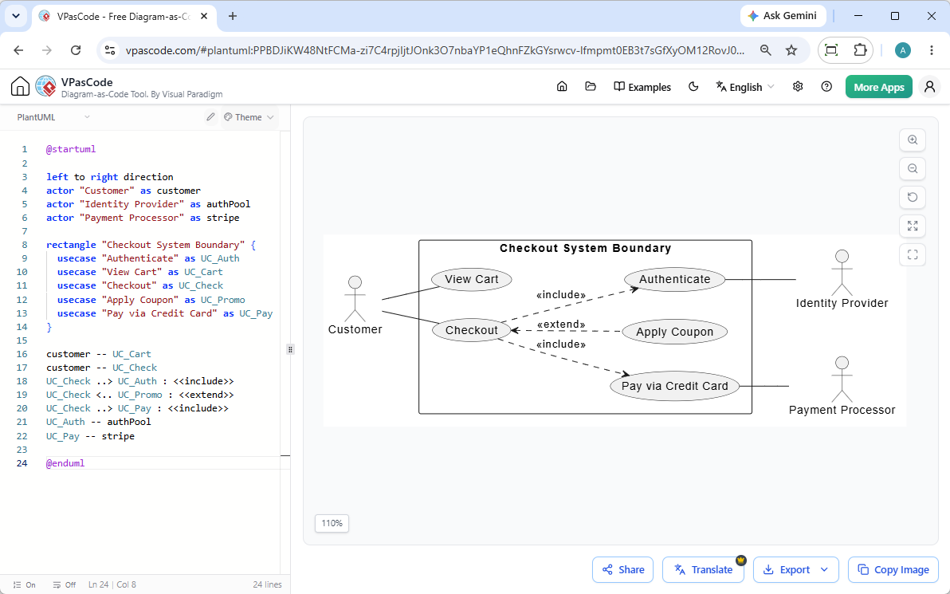Screen dimensions: 950x594
Task: Click the @enduml line in the editor
Action: click(x=65, y=463)
